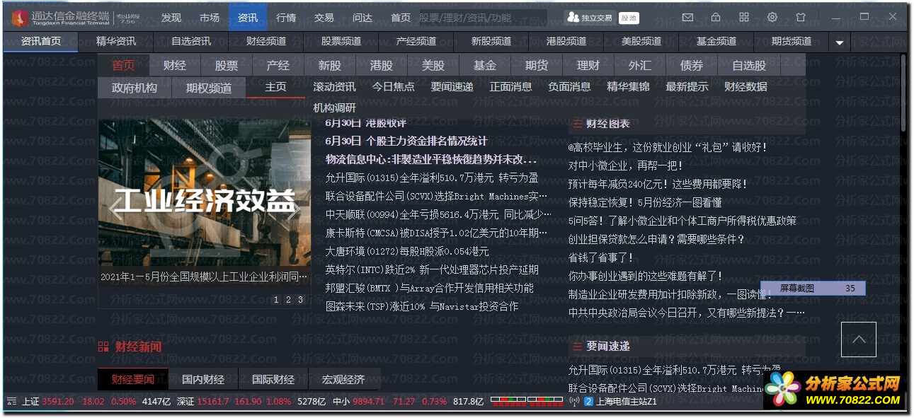
Task: Select the 债券 category tab
Action: coord(692,65)
